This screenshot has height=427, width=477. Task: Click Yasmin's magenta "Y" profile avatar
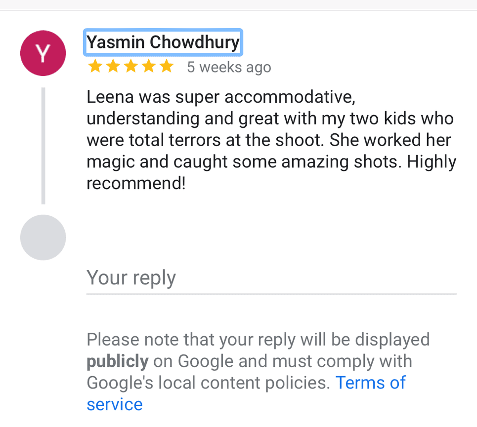click(43, 53)
